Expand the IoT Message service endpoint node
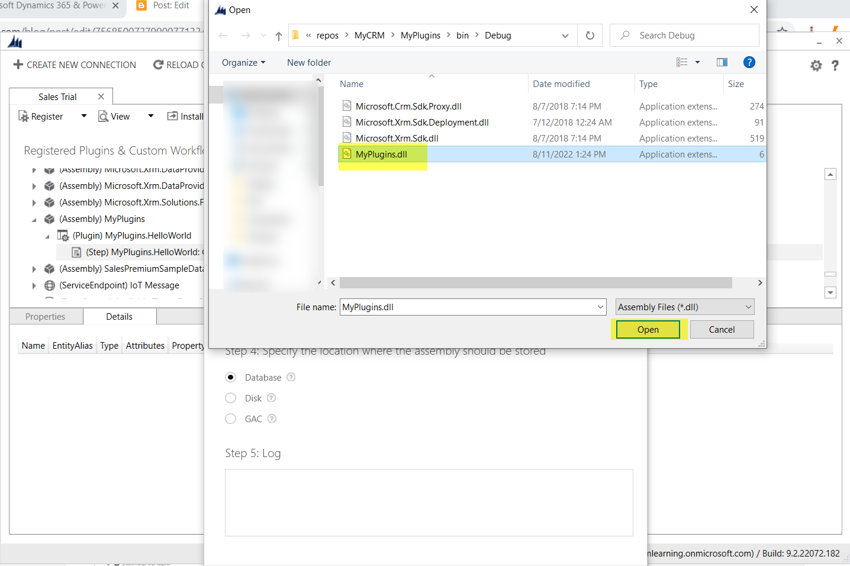 point(34,285)
